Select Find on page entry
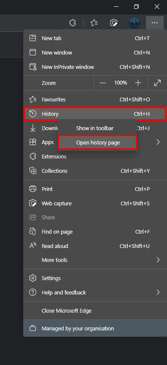 coord(95,232)
